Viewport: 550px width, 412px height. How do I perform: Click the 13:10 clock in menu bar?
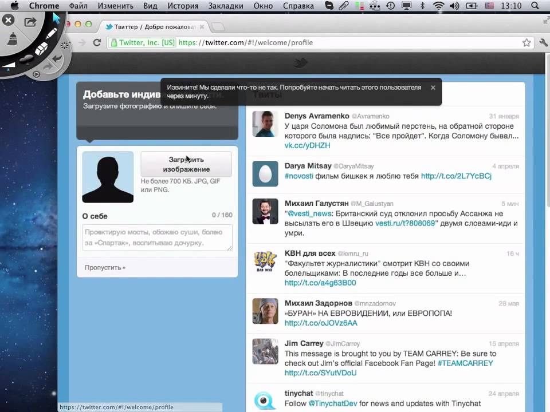tap(512, 6)
